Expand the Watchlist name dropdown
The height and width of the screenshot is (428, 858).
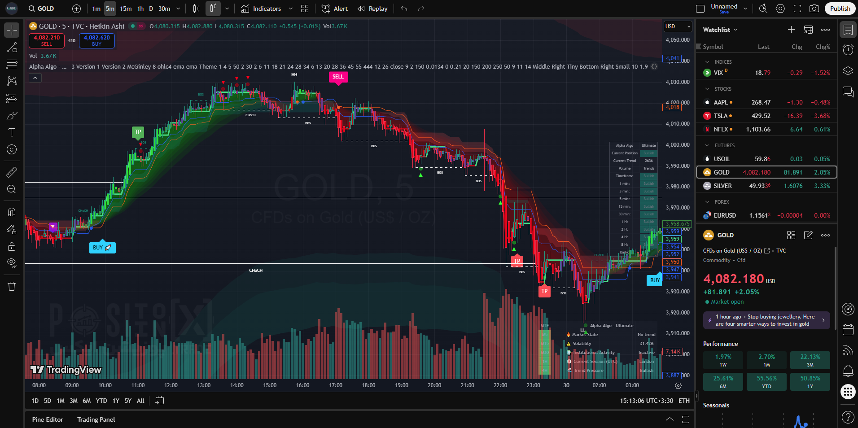click(x=720, y=30)
